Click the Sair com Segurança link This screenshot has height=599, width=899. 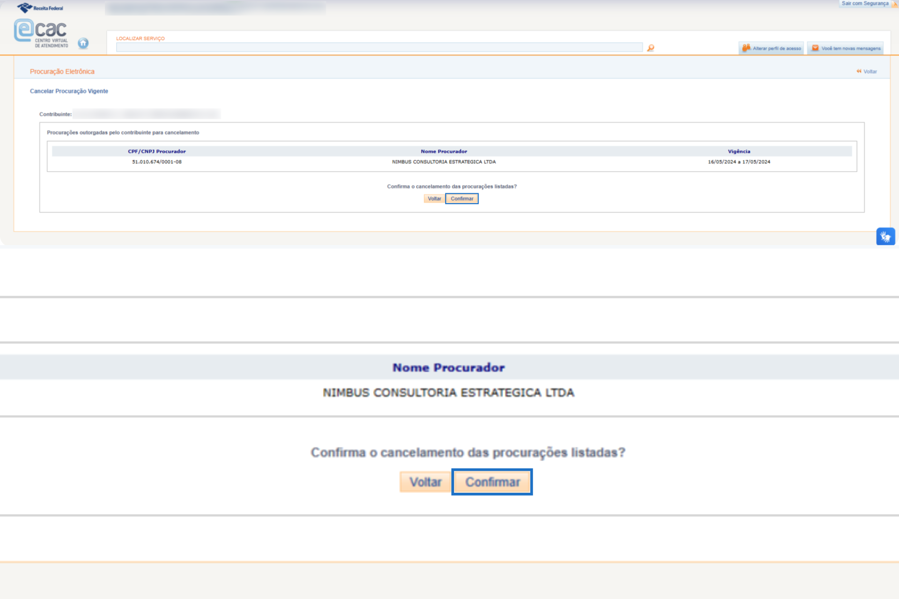point(864,3)
